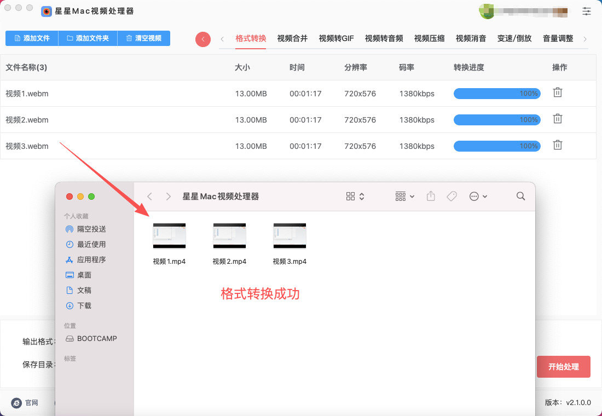Click file name 视频3.webm

(x=27, y=146)
